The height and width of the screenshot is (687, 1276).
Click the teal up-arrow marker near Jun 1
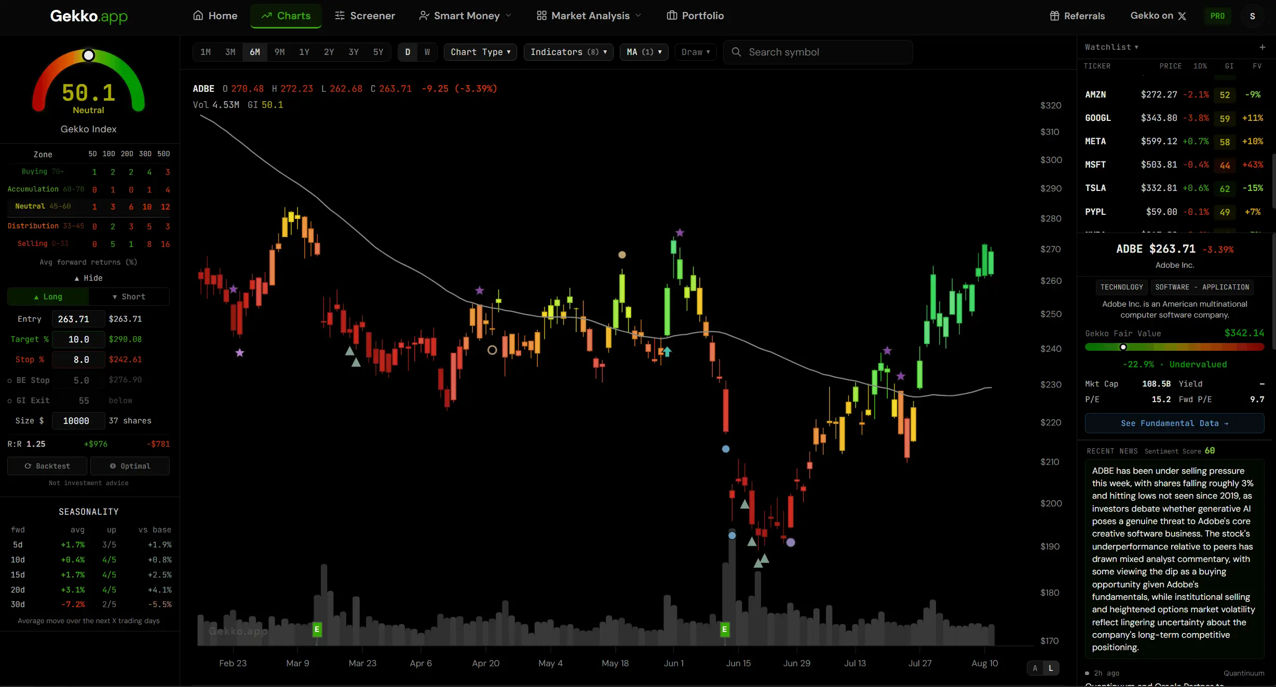coord(667,352)
